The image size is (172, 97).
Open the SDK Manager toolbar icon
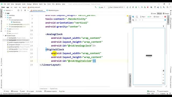[164, 7]
